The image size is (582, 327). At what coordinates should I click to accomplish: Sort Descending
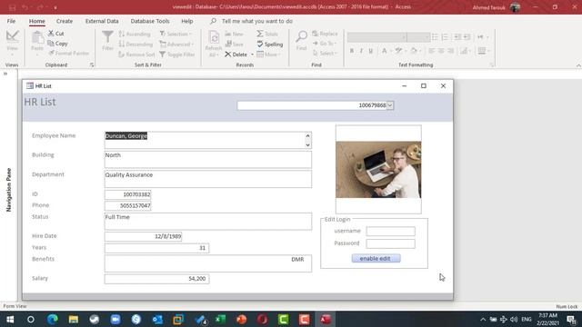pos(135,45)
